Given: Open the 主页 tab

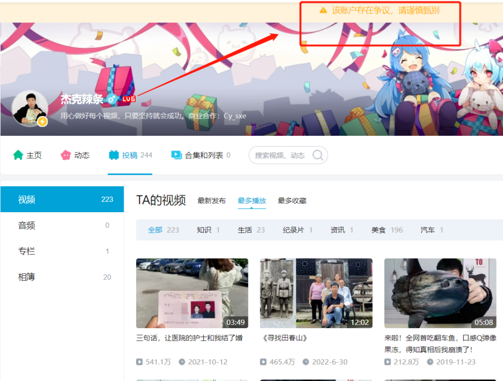Looking at the screenshot, I should coord(27,155).
